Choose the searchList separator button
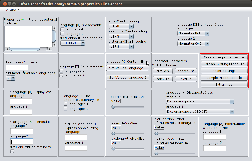The image size is (252, 161). tap(186, 71)
